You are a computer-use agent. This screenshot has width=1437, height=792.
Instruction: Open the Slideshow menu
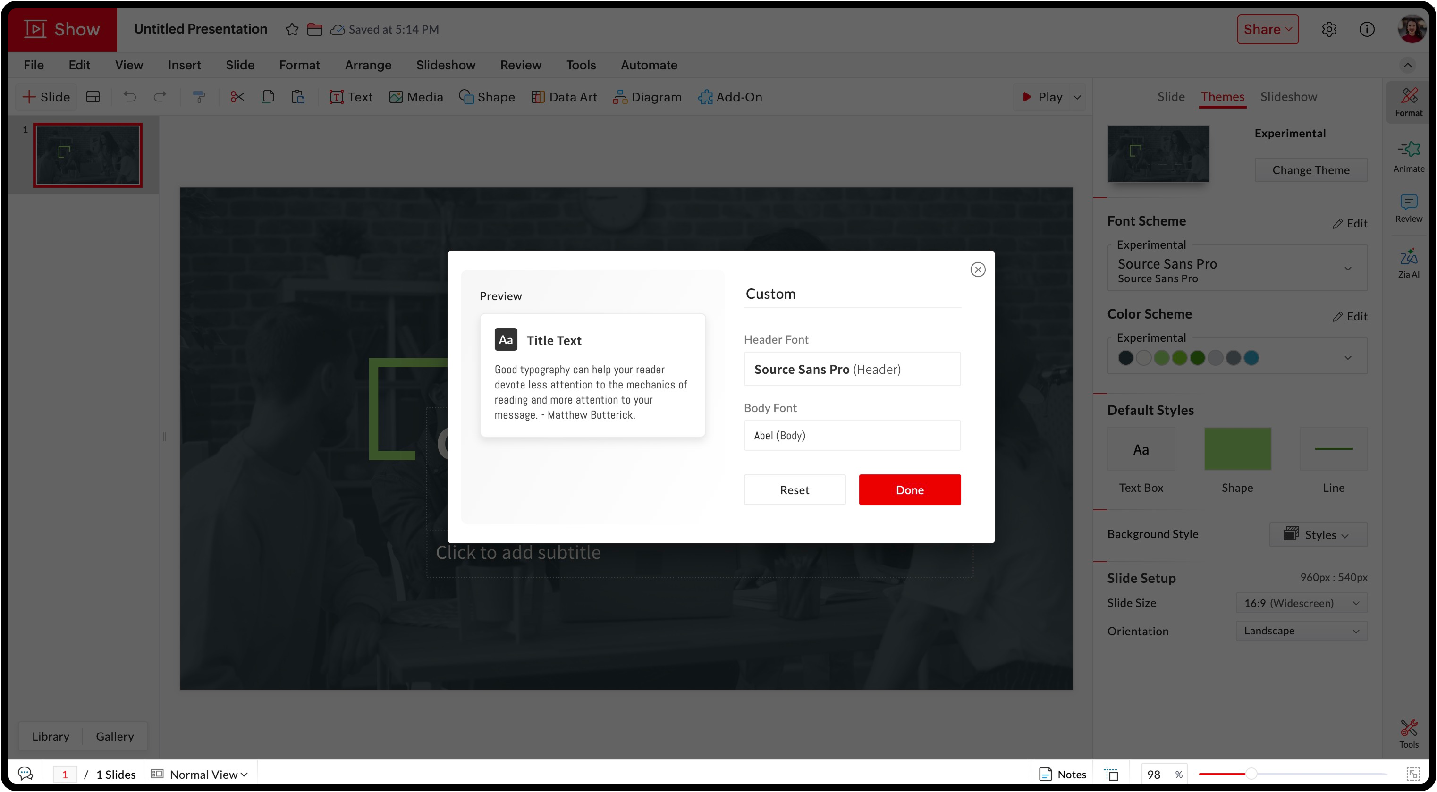[x=445, y=65]
